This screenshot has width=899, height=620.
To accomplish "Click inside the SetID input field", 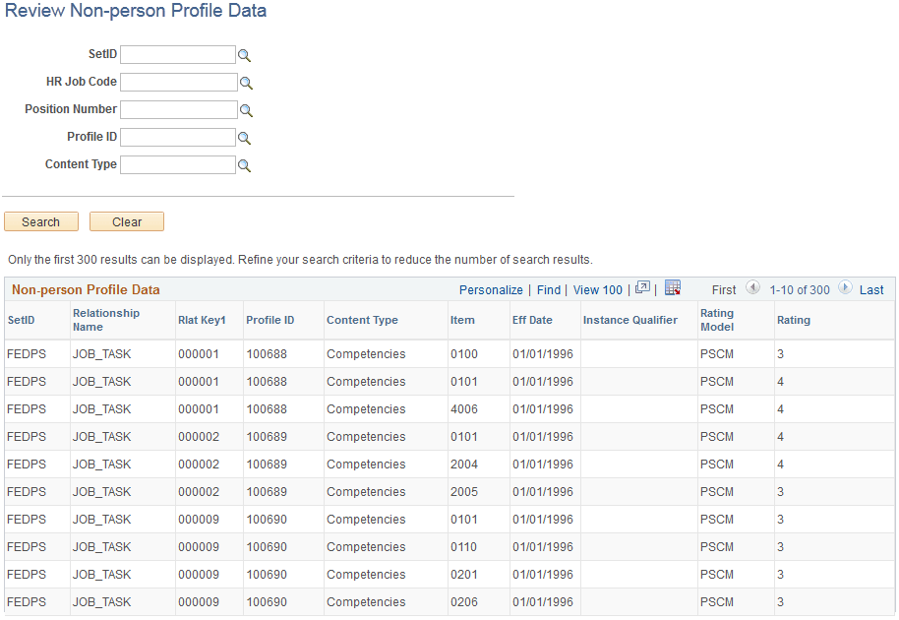I will tap(178, 55).
